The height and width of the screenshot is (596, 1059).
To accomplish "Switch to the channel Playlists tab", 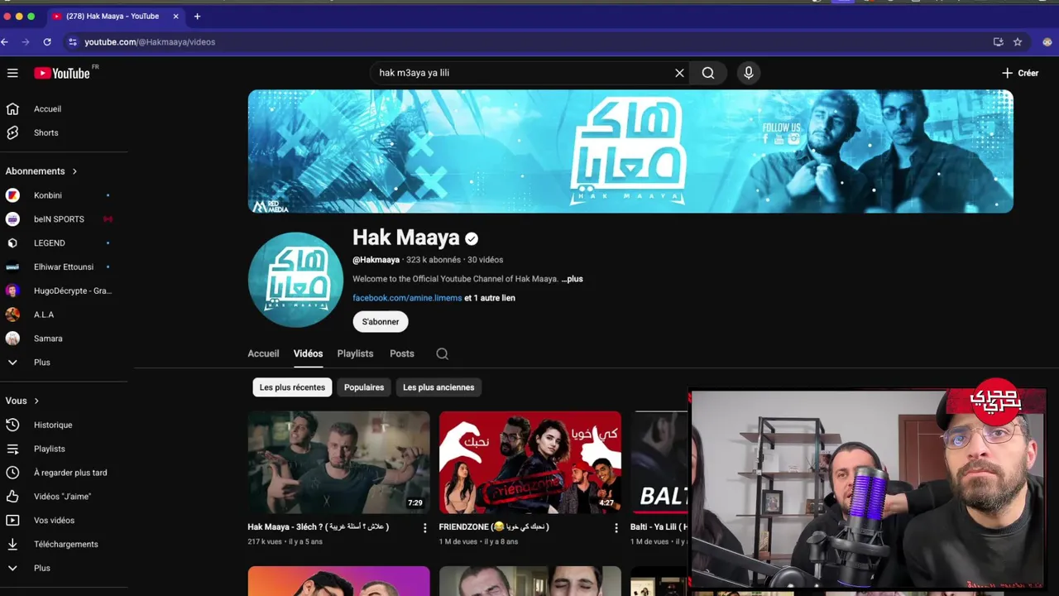I will (355, 353).
